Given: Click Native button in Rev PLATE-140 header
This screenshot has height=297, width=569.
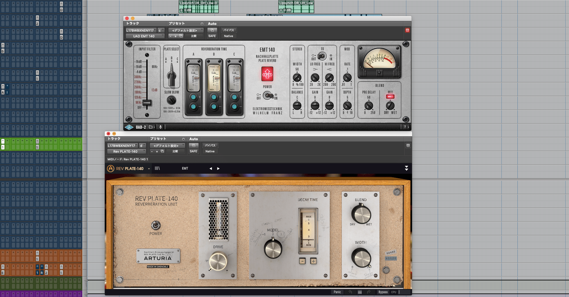Looking at the screenshot, I should click(x=210, y=151).
